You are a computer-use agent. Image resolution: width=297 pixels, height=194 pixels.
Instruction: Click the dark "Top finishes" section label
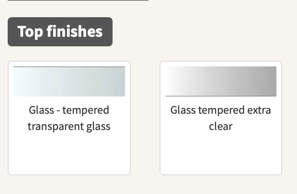point(60,32)
